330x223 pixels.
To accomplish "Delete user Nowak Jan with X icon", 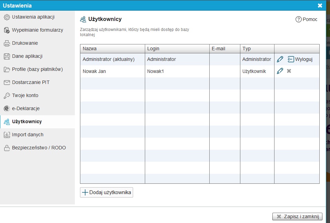I will [289, 71].
